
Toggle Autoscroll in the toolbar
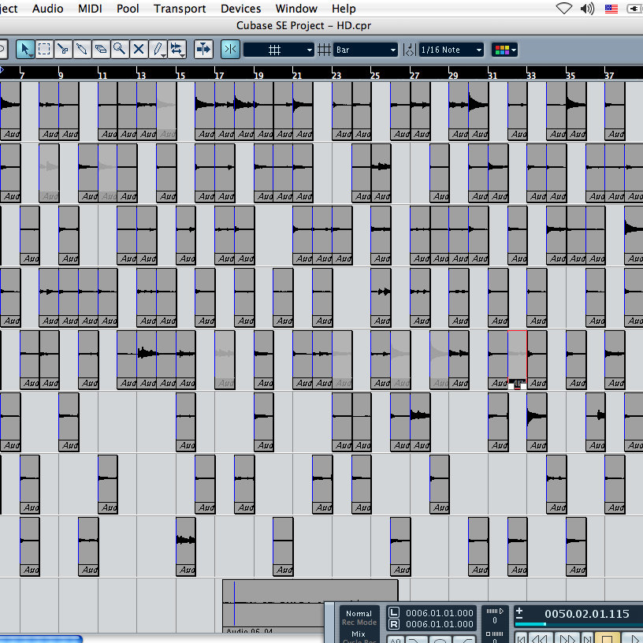[203, 49]
